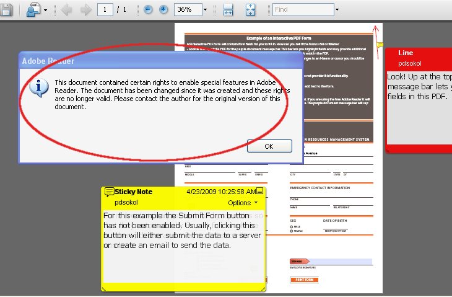Click the Sticky Note title bar
This screenshot has height=297, width=452.
(x=183, y=192)
